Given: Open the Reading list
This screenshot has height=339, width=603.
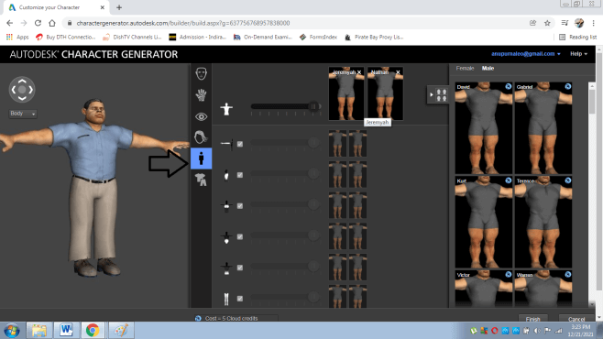Looking at the screenshot, I should pyautogui.click(x=578, y=37).
